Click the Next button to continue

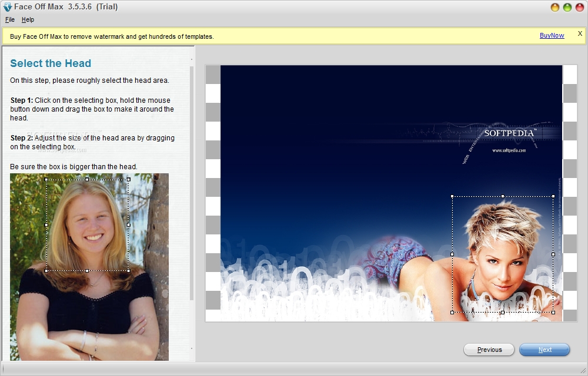(544, 350)
